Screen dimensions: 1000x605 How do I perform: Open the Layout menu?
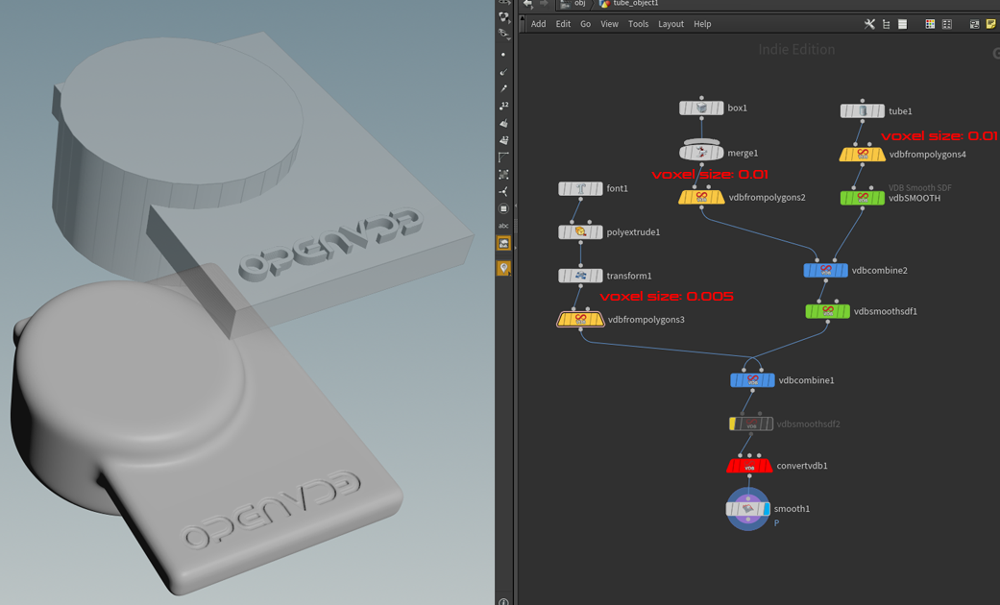pyautogui.click(x=671, y=24)
